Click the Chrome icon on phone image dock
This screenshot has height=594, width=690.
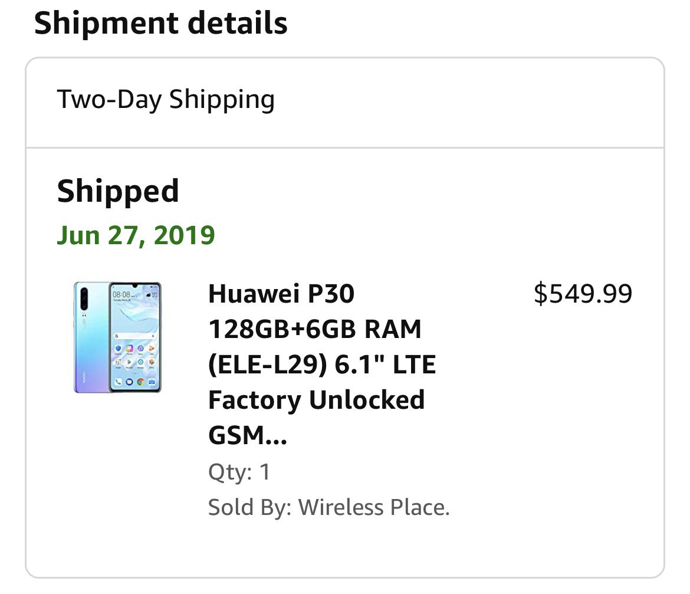(x=140, y=382)
